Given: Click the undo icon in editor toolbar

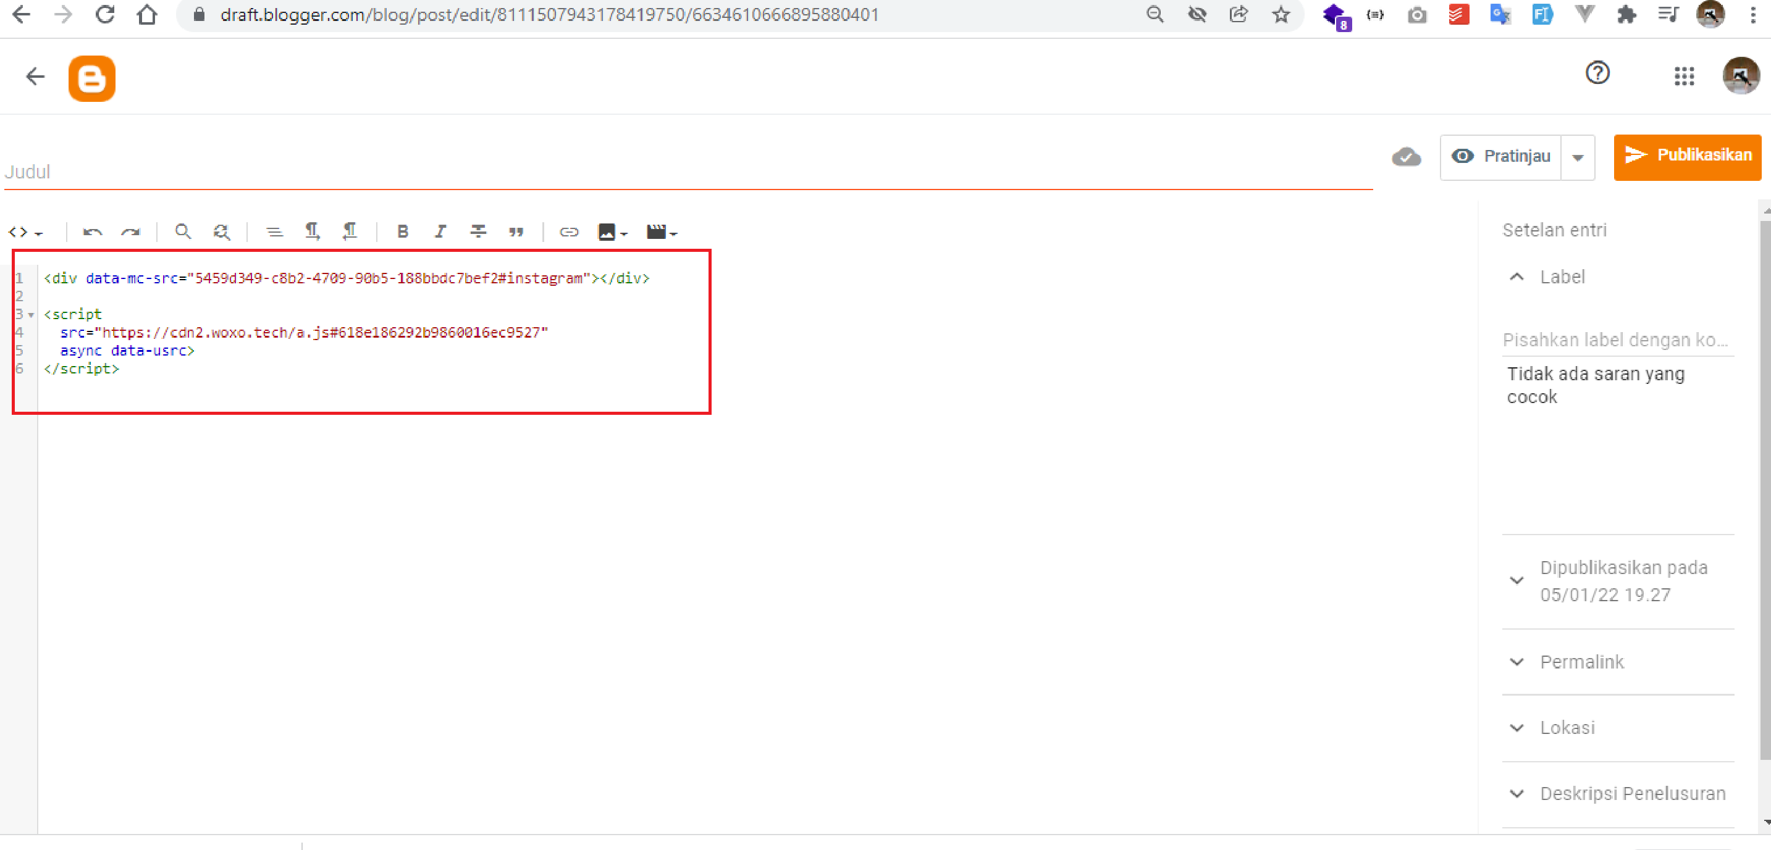Looking at the screenshot, I should pos(92,232).
